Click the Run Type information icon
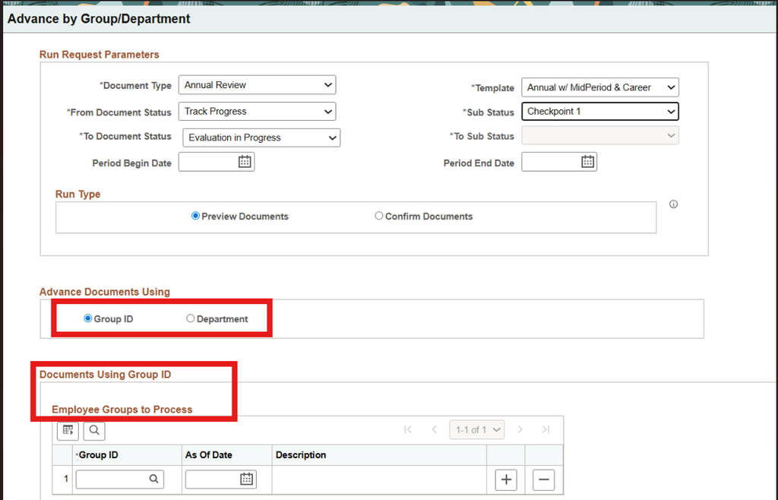Screen dimensions: 778x500 click(673, 204)
